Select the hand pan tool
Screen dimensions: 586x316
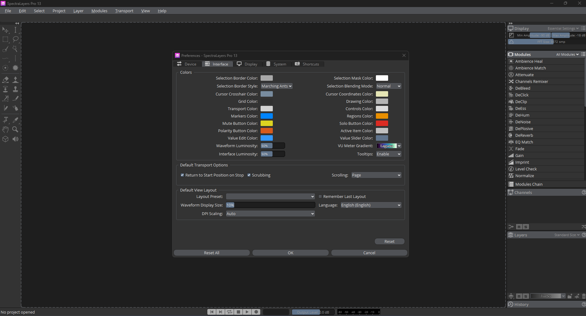tap(6, 129)
